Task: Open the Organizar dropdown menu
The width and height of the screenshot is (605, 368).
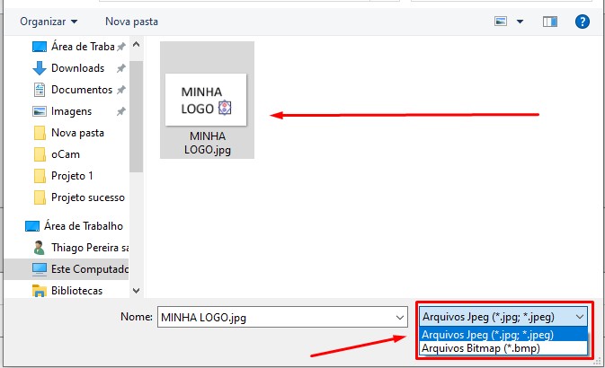Action: (48, 20)
